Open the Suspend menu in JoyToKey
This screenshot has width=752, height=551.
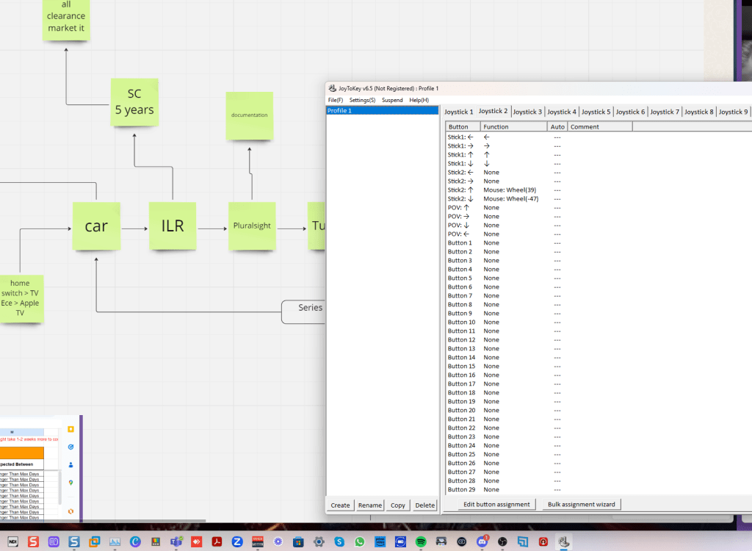click(392, 100)
